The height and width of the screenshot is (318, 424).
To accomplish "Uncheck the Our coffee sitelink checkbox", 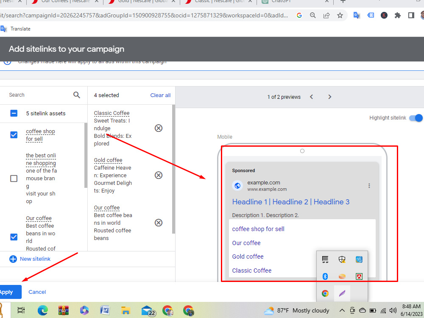I will click(14, 237).
